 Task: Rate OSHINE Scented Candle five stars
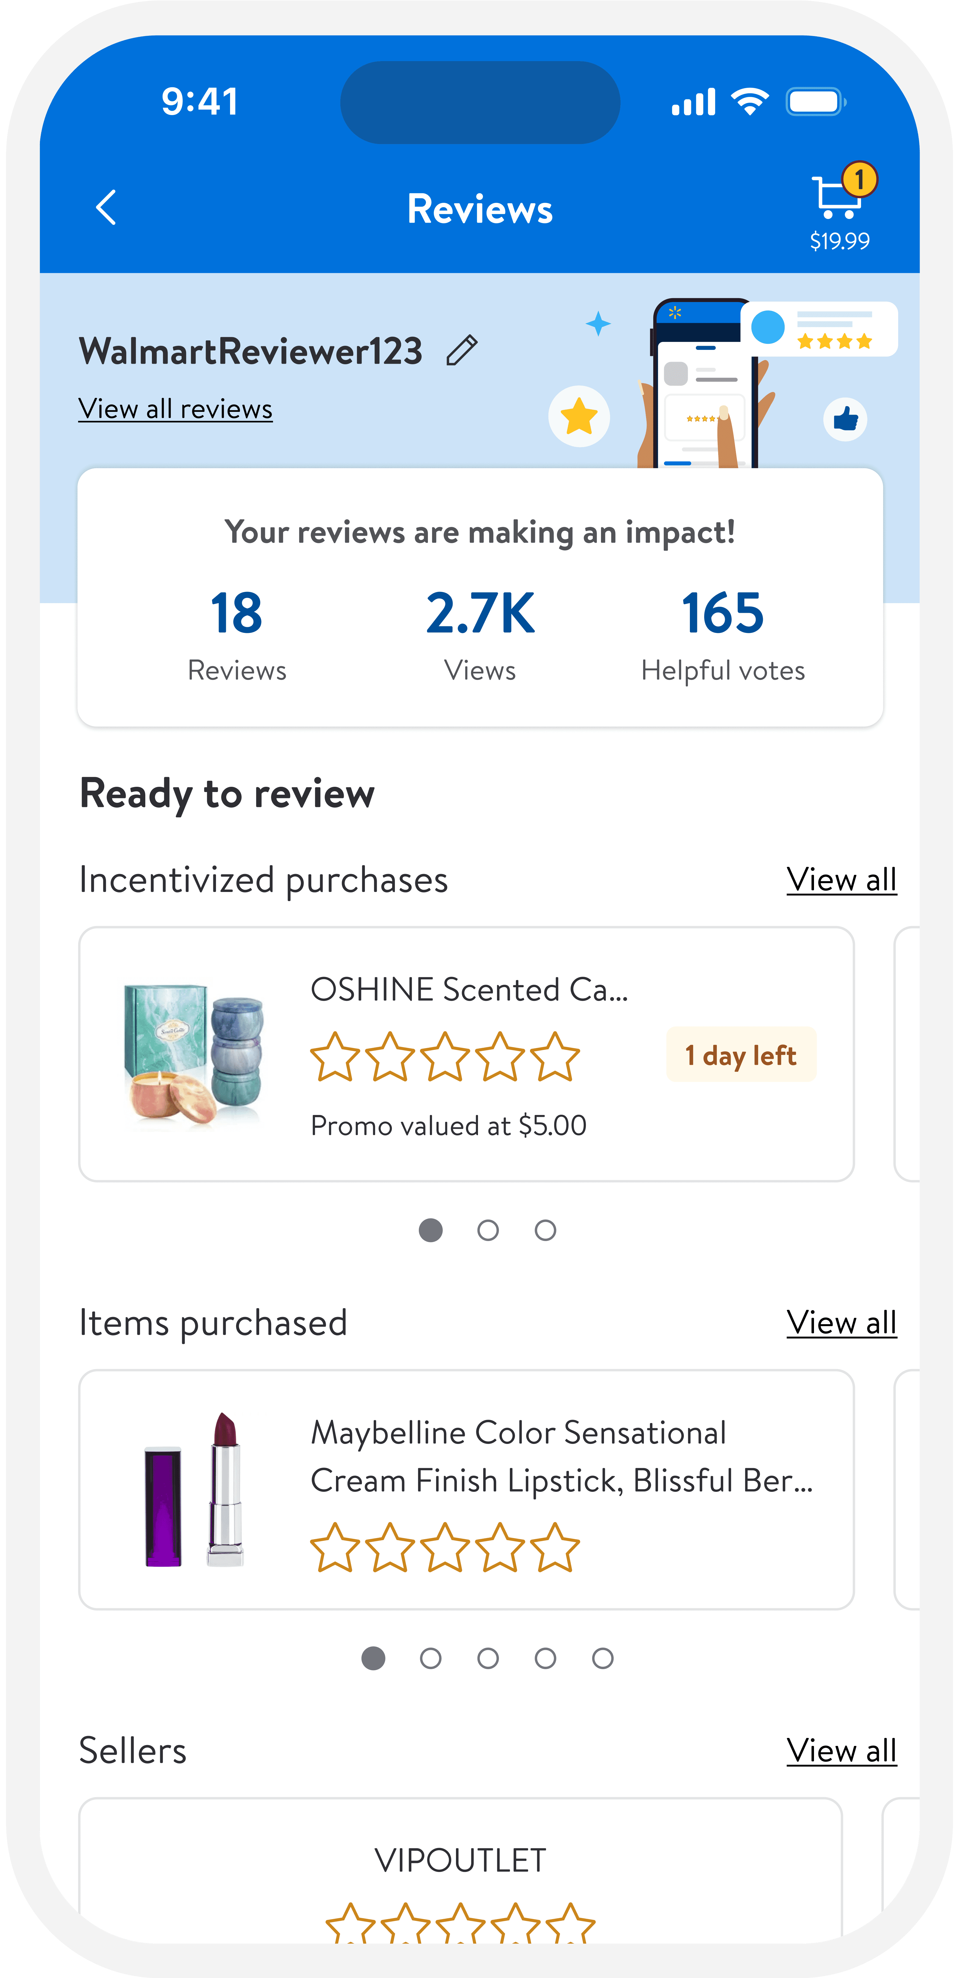tap(555, 1057)
